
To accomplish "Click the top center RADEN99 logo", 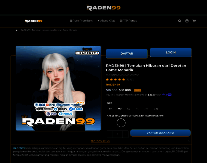I will pos(103,8).
